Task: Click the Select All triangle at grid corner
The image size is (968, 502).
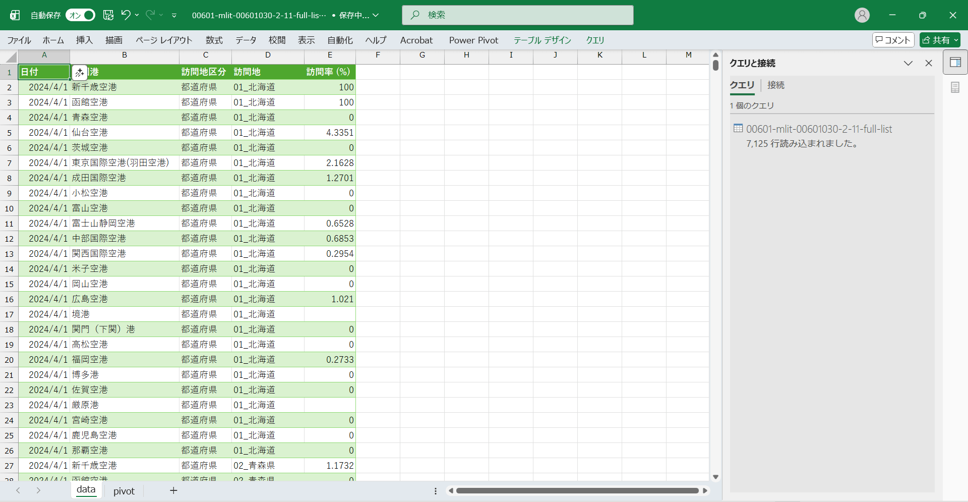Action: click(x=11, y=57)
